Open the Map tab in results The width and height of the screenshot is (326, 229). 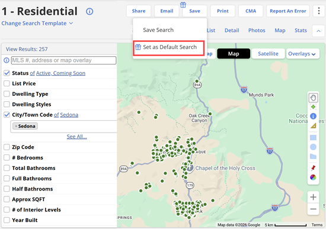[x=280, y=31]
